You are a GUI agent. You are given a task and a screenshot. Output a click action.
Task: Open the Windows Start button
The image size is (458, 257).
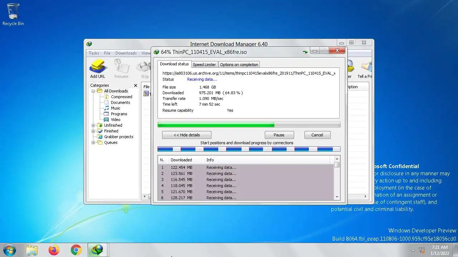(x=9, y=250)
